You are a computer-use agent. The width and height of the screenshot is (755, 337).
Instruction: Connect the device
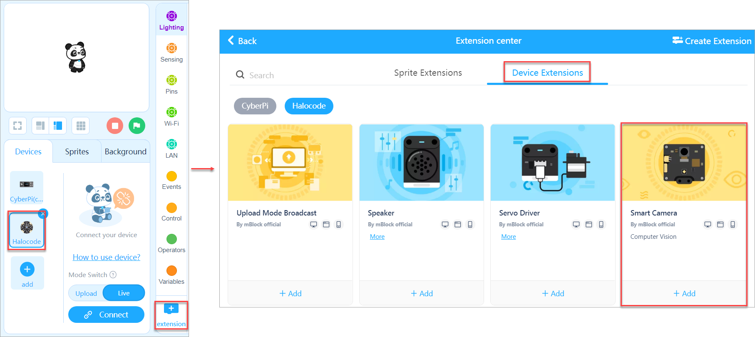[x=106, y=315]
